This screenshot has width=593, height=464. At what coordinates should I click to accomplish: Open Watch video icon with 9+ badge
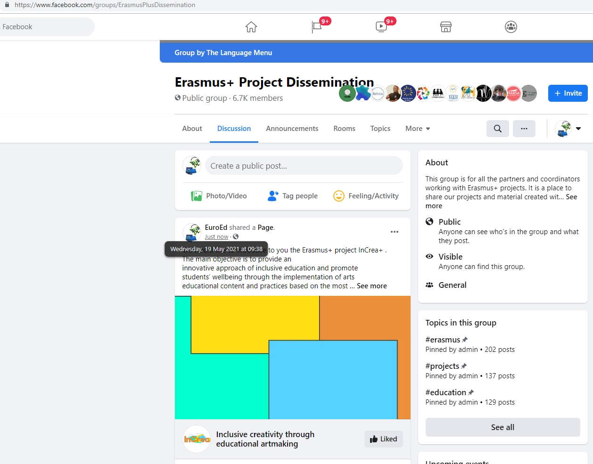381,26
